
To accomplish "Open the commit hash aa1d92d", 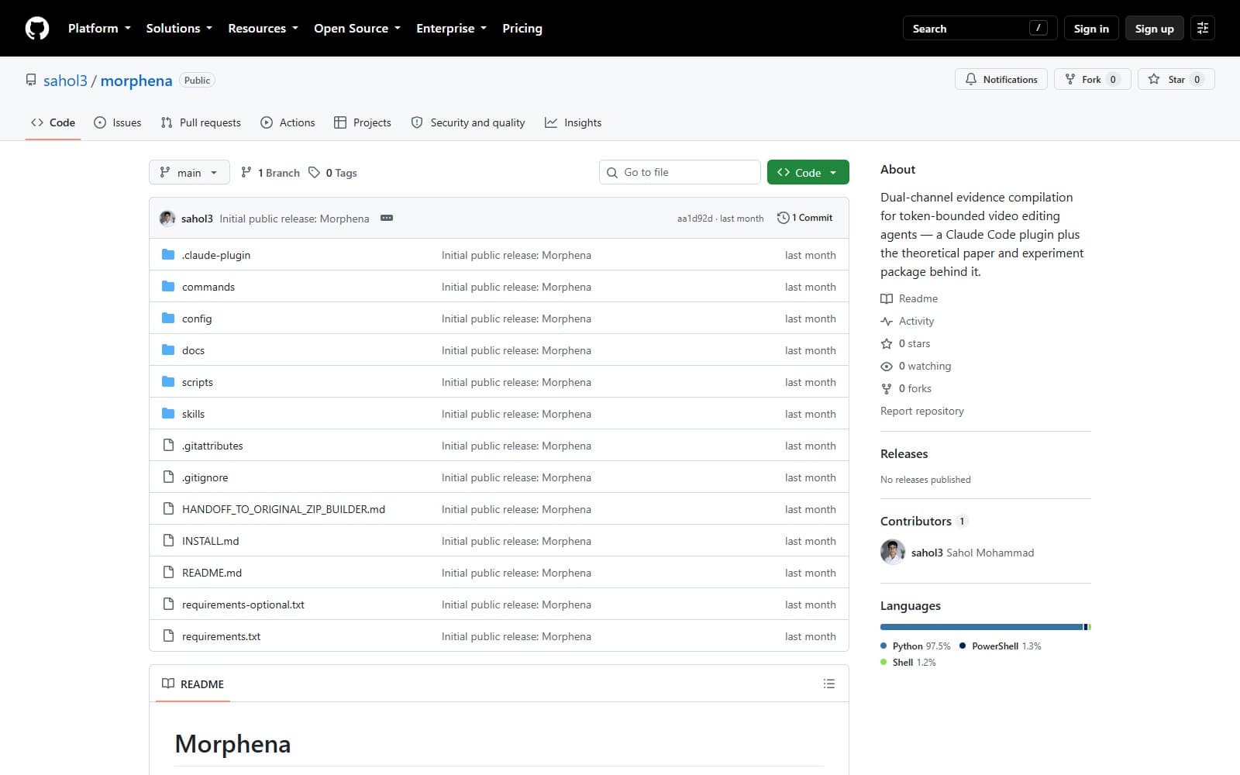I will pyautogui.click(x=694, y=219).
